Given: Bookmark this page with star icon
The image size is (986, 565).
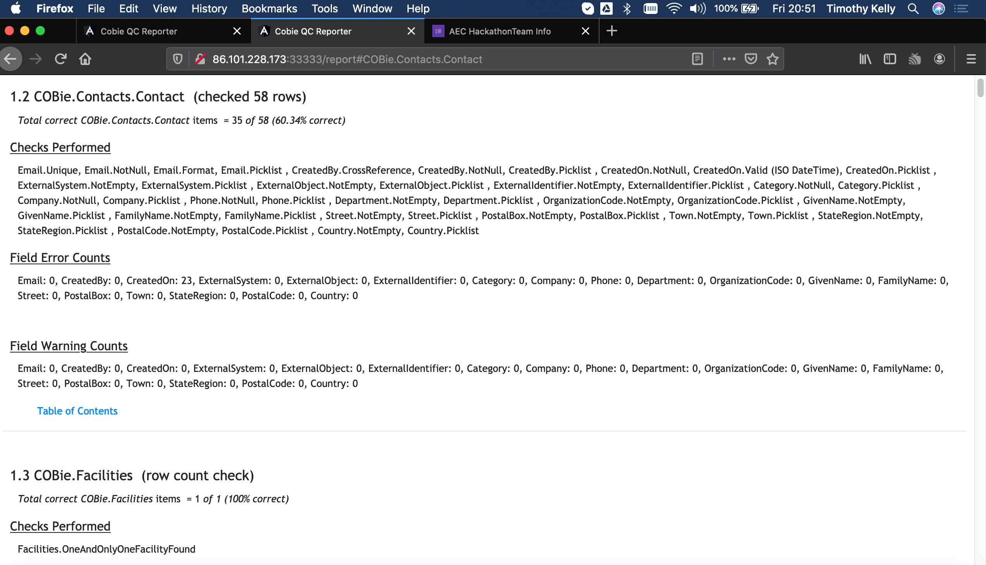Looking at the screenshot, I should pos(772,59).
